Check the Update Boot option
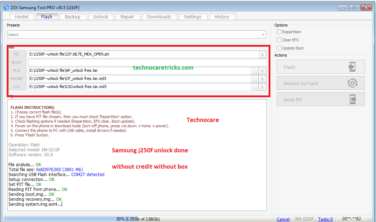 (x=279, y=48)
